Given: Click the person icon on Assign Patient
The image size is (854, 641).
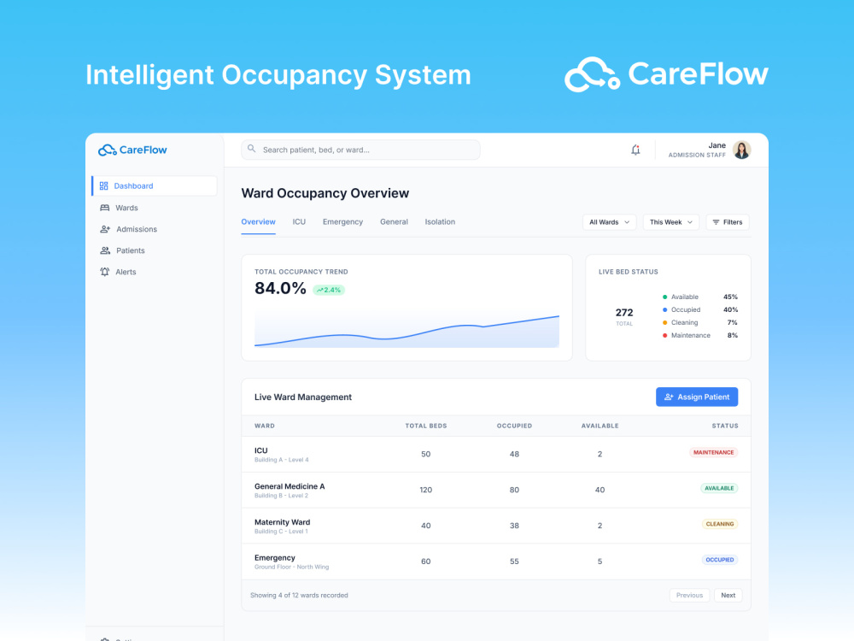Looking at the screenshot, I should click(x=669, y=397).
